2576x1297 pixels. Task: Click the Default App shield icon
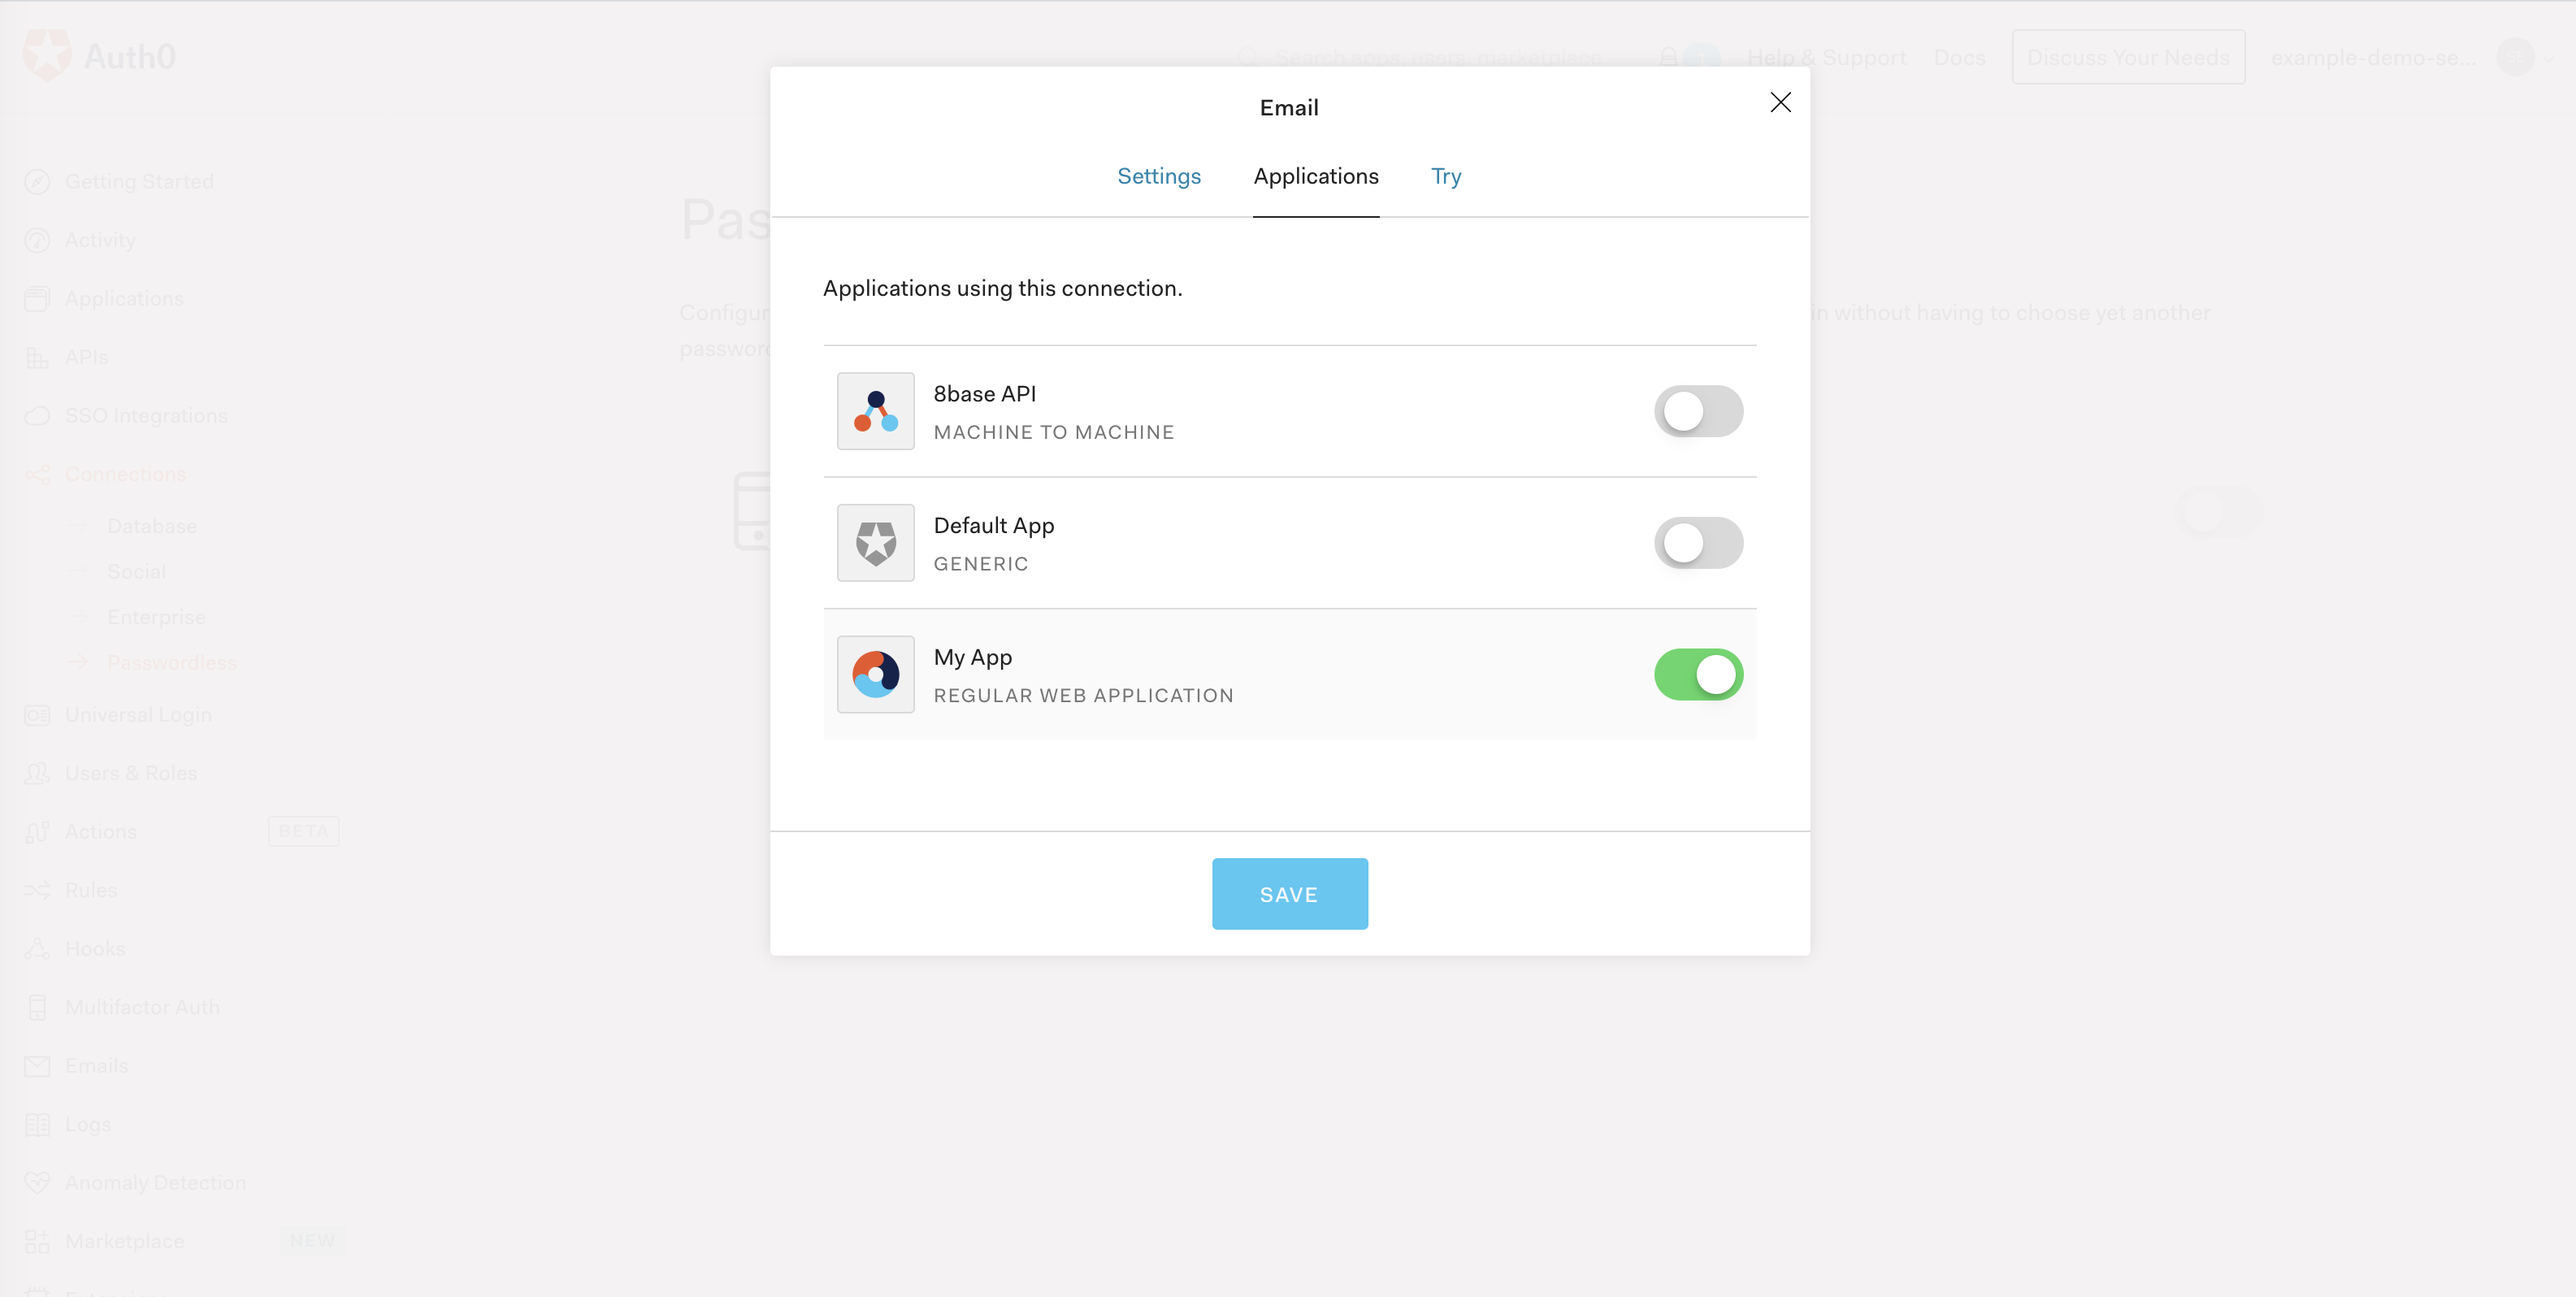point(874,541)
